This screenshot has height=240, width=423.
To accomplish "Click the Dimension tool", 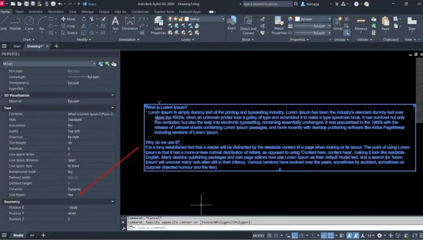I will point(130,23).
